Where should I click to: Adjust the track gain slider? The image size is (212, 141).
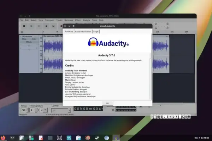point(29,45)
